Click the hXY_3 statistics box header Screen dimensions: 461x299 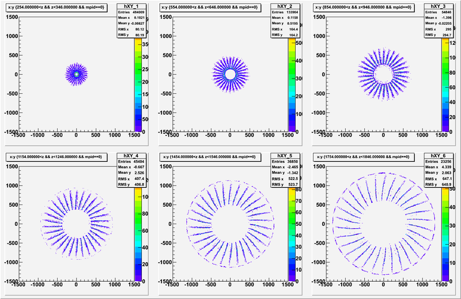pyautogui.click(x=439, y=6)
